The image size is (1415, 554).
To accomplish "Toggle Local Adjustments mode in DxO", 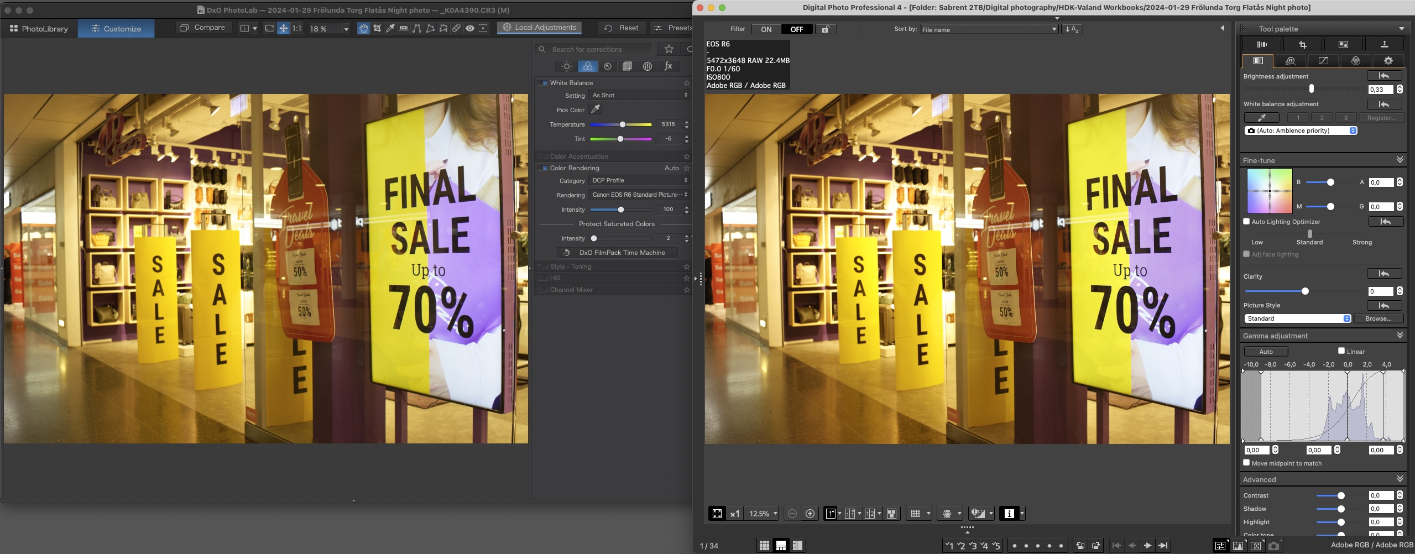I will [539, 27].
